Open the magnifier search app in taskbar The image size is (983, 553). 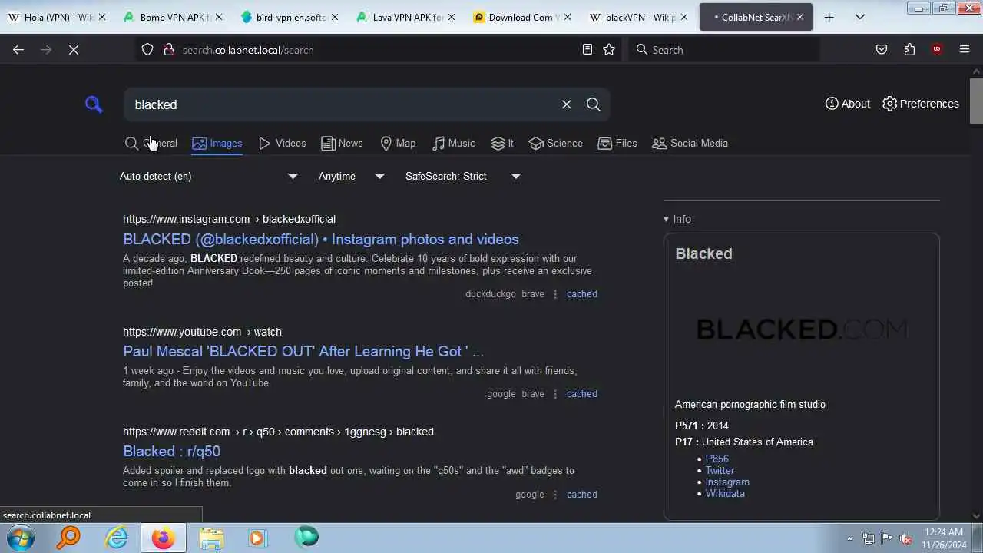coord(69,538)
